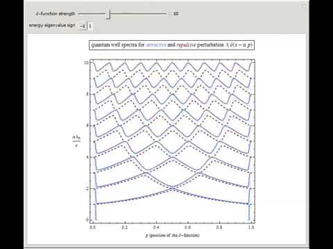Click the 'energy eigenvalue sign' label

tap(52, 26)
